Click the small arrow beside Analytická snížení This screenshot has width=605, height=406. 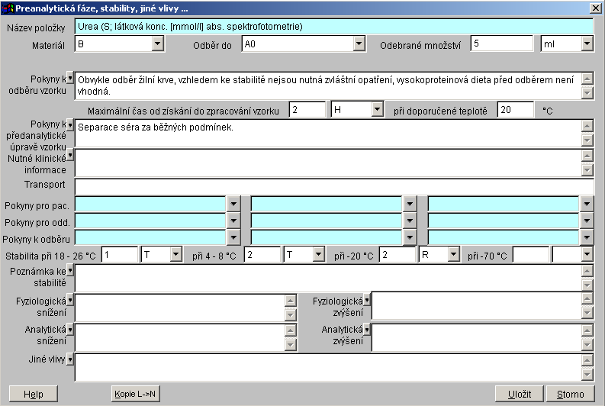70,329
